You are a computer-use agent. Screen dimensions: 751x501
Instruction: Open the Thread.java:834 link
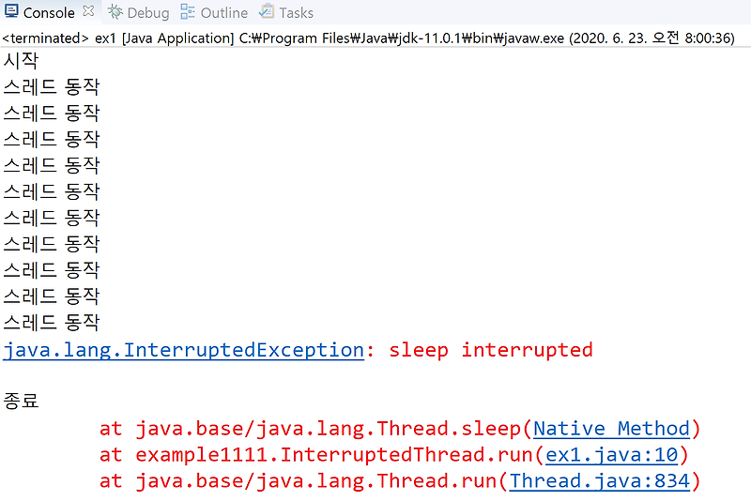pos(599,481)
